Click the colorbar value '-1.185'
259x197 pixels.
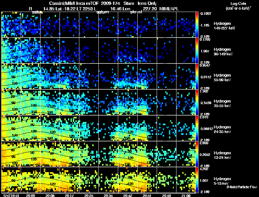point(205,25)
